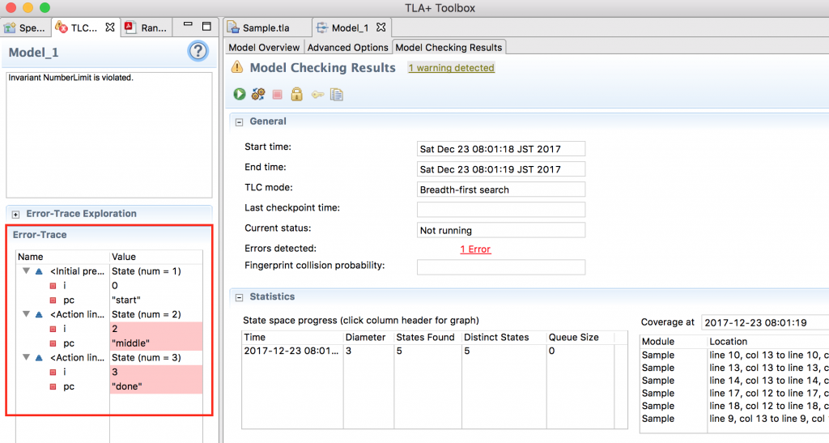Click the Fingerprint collision probability field
The image size is (829, 443).
(x=500, y=267)
